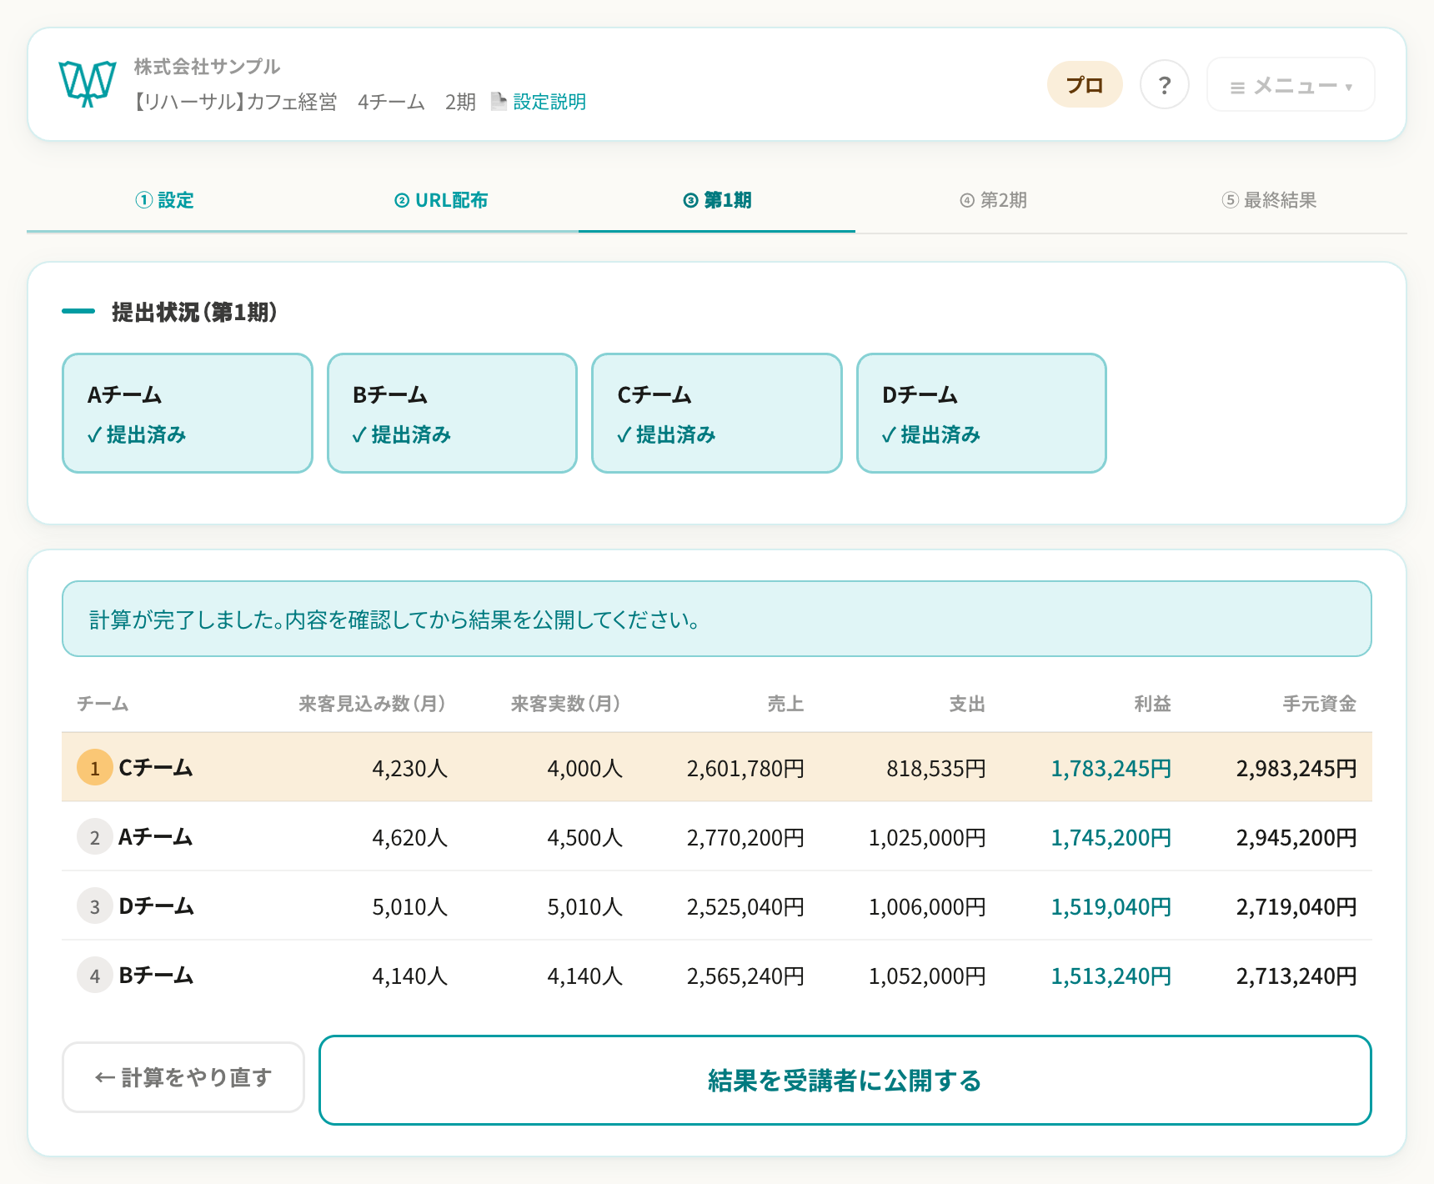The image size is (1434, 1184).
Task: Click the Bチーム name in results table
Action: [156, 976]
